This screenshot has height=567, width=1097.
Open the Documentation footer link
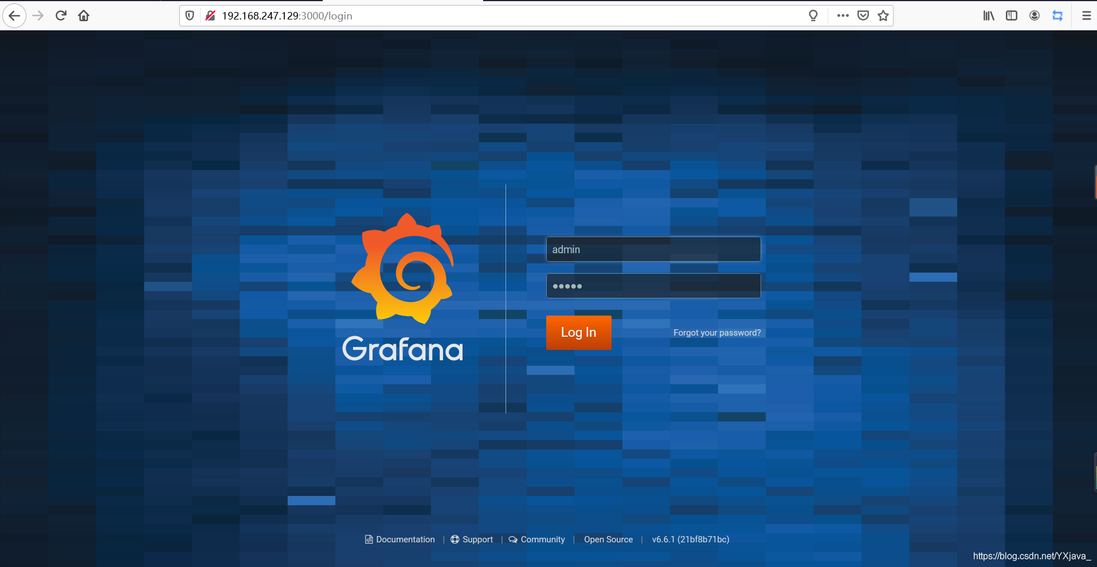tap(400, 540)
